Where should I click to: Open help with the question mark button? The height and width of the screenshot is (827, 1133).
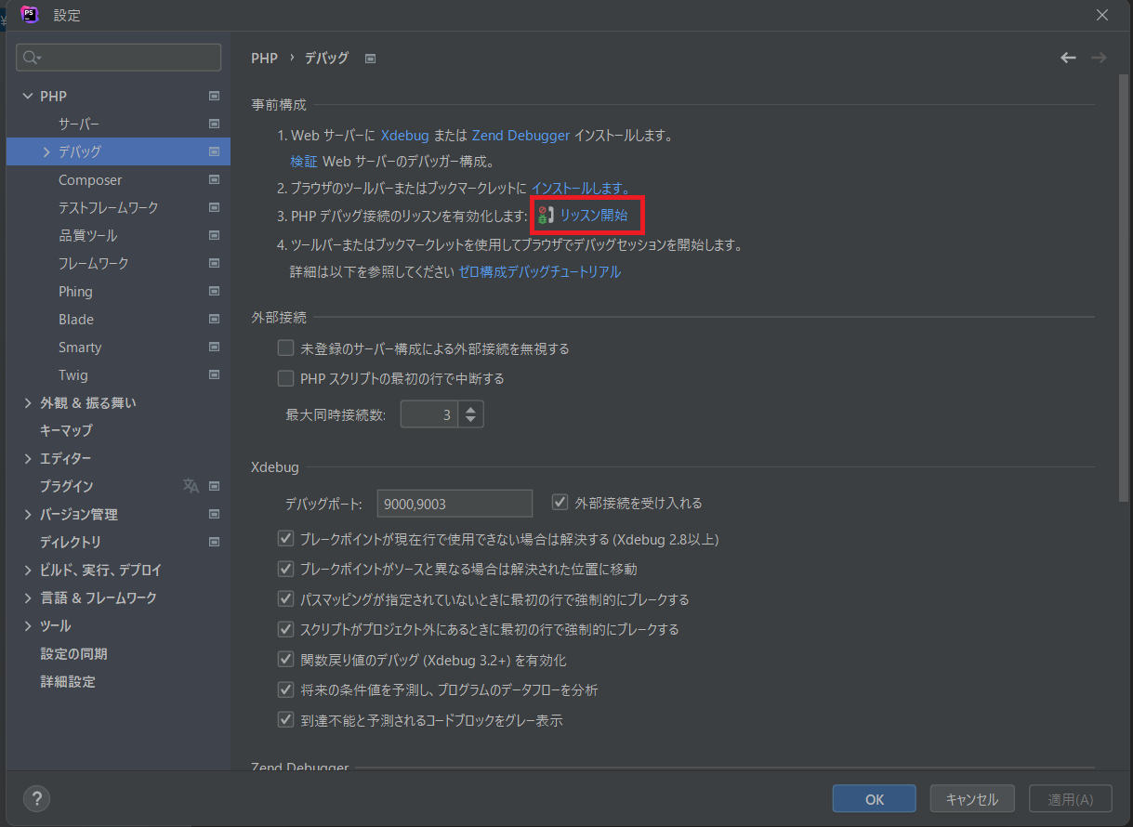pyautogui.click(x=37, y=798)
